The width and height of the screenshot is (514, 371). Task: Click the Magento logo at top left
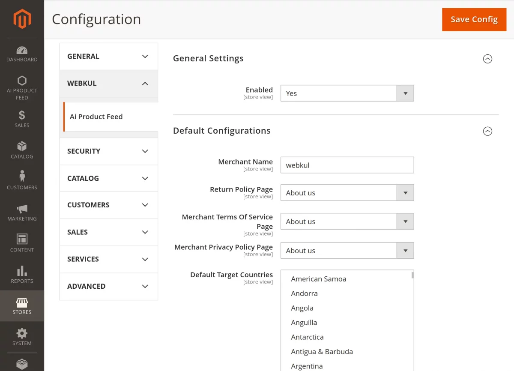click(x=22, y=18)
